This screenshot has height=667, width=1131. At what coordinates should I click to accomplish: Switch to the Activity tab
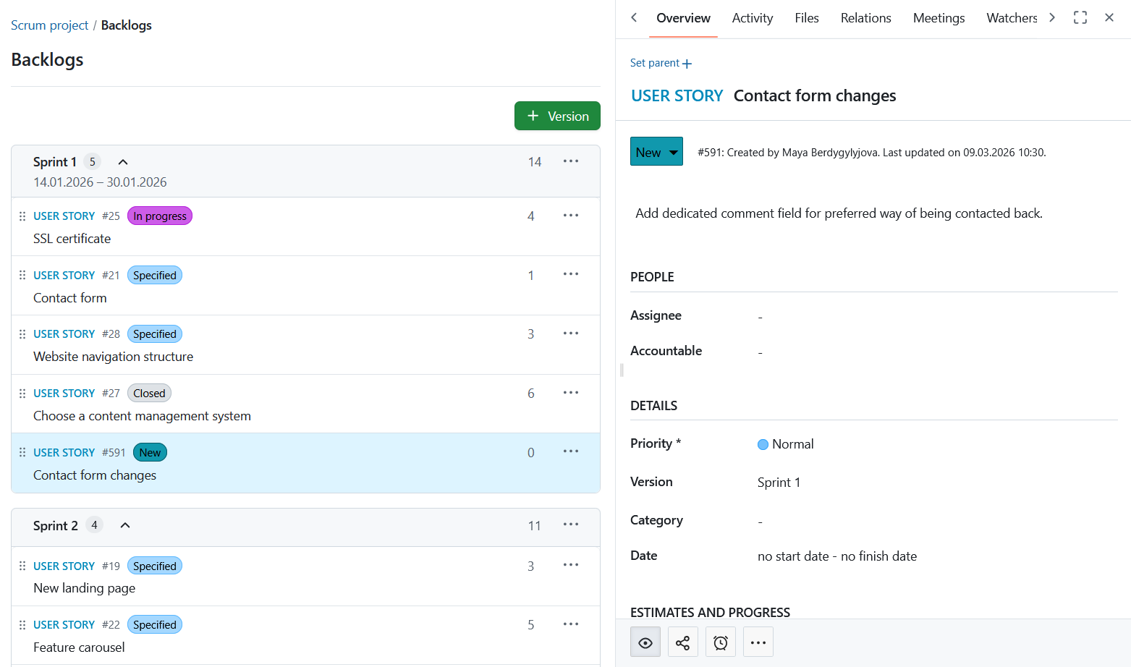tap(752, 17)
